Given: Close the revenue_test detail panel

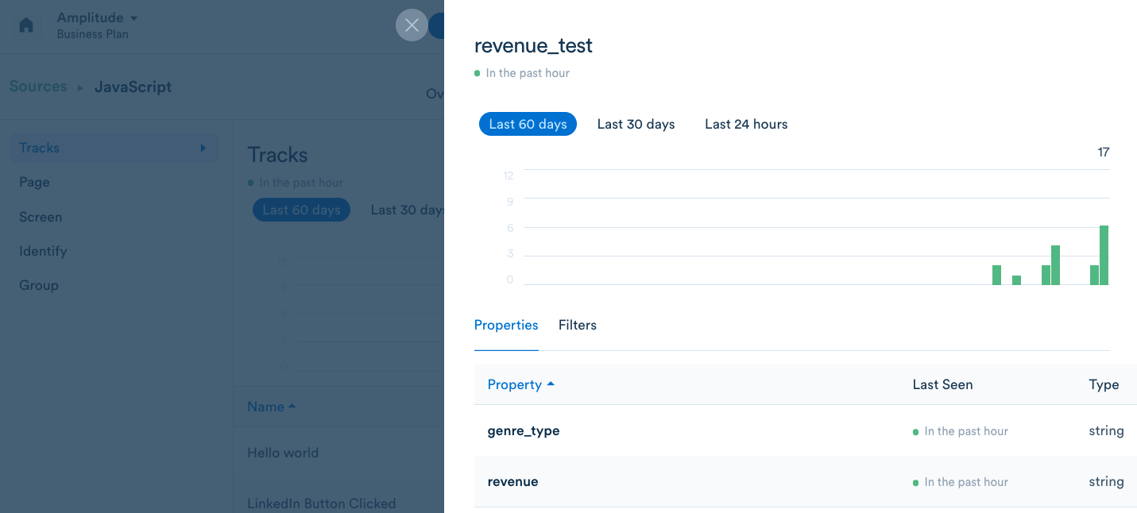Looking at the screenshot, I should (412, 25).
